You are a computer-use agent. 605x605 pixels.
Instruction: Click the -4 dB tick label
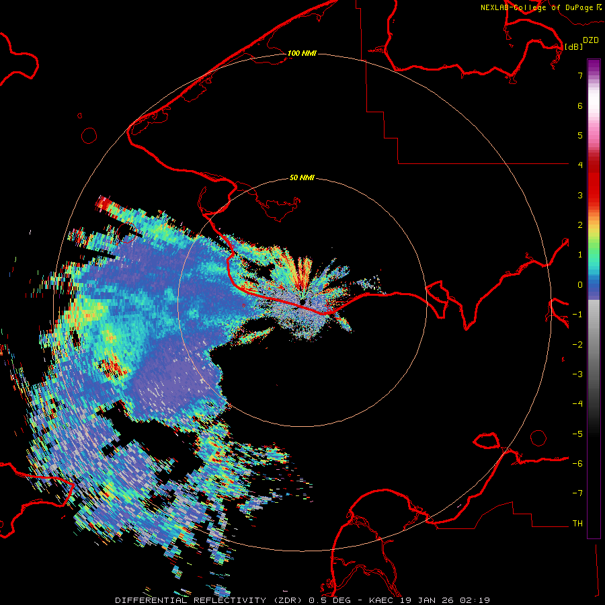pos(577,404)
